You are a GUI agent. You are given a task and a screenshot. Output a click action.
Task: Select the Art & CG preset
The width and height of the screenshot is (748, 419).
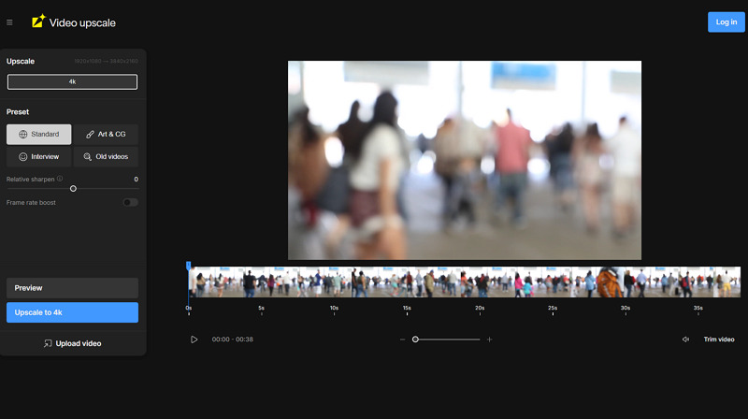pos(106,135)
